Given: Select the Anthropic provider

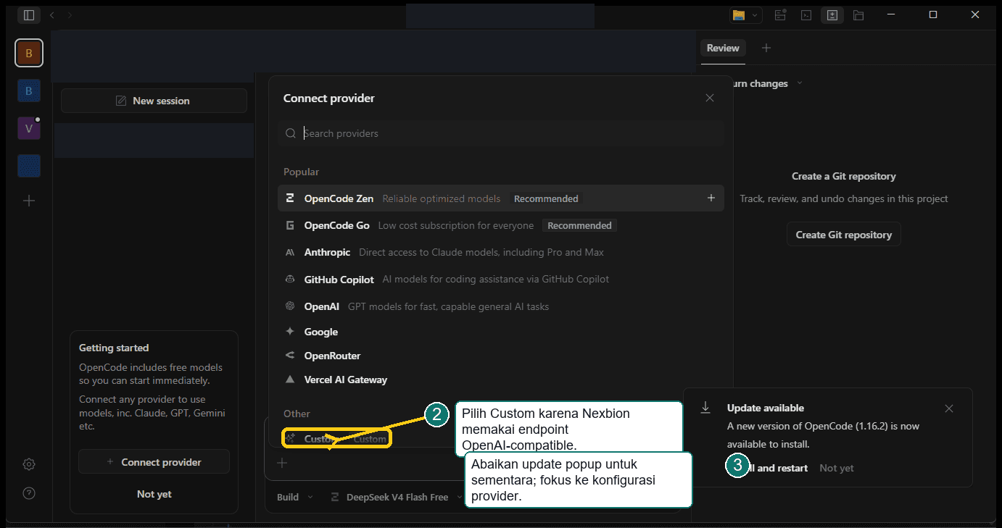Looking at the screenshot, I should pyautogui.click(x=501, y=252).
